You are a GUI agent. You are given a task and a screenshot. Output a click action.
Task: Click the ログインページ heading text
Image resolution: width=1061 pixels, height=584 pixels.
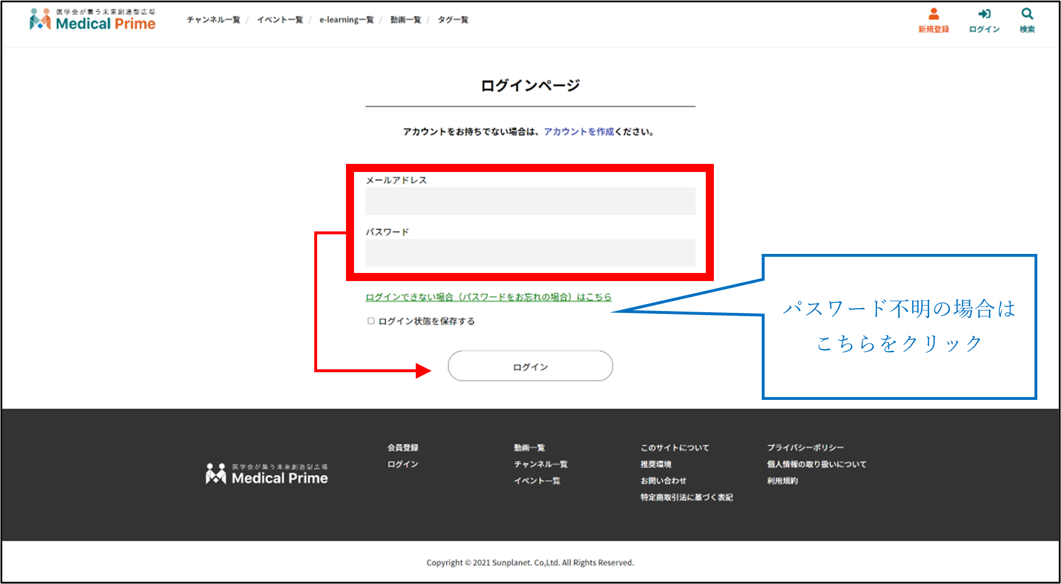[x=530, y=85]
